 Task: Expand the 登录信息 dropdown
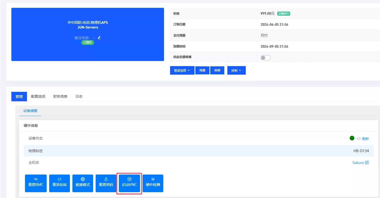click(182, 70)
